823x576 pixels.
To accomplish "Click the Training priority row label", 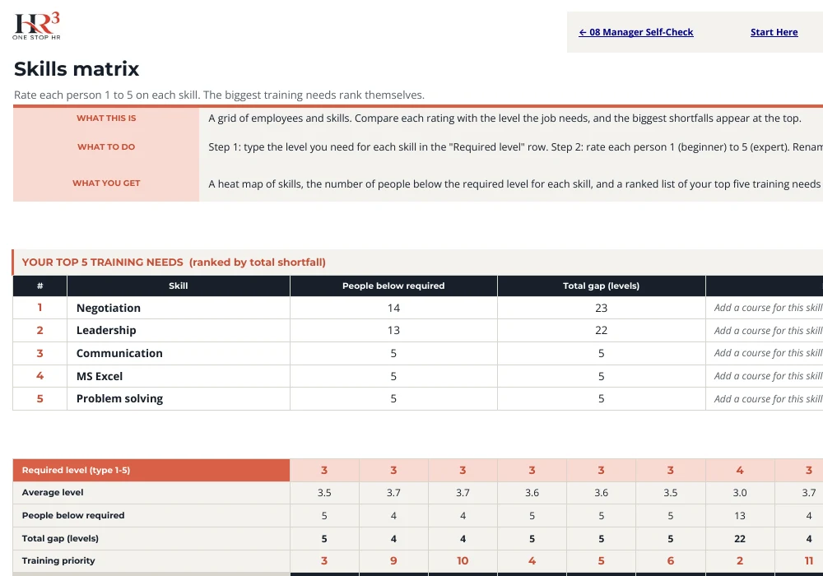I will [x=151, y=561].
